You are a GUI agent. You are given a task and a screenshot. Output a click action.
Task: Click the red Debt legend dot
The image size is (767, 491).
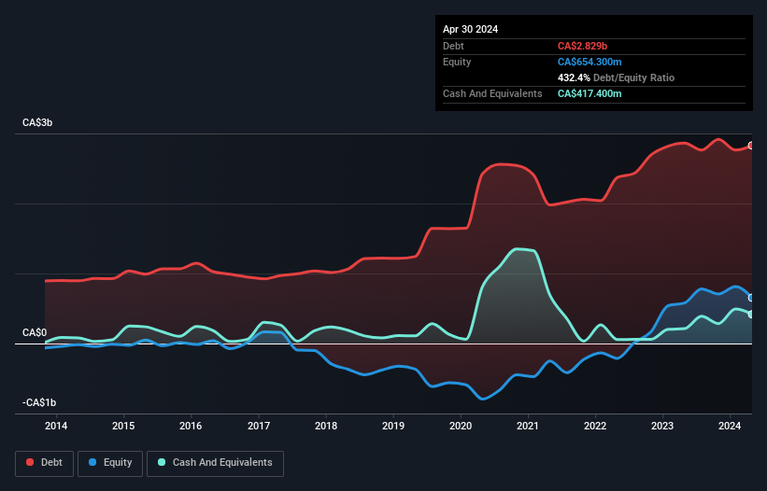pyautogui.click(x=30, y=462)
